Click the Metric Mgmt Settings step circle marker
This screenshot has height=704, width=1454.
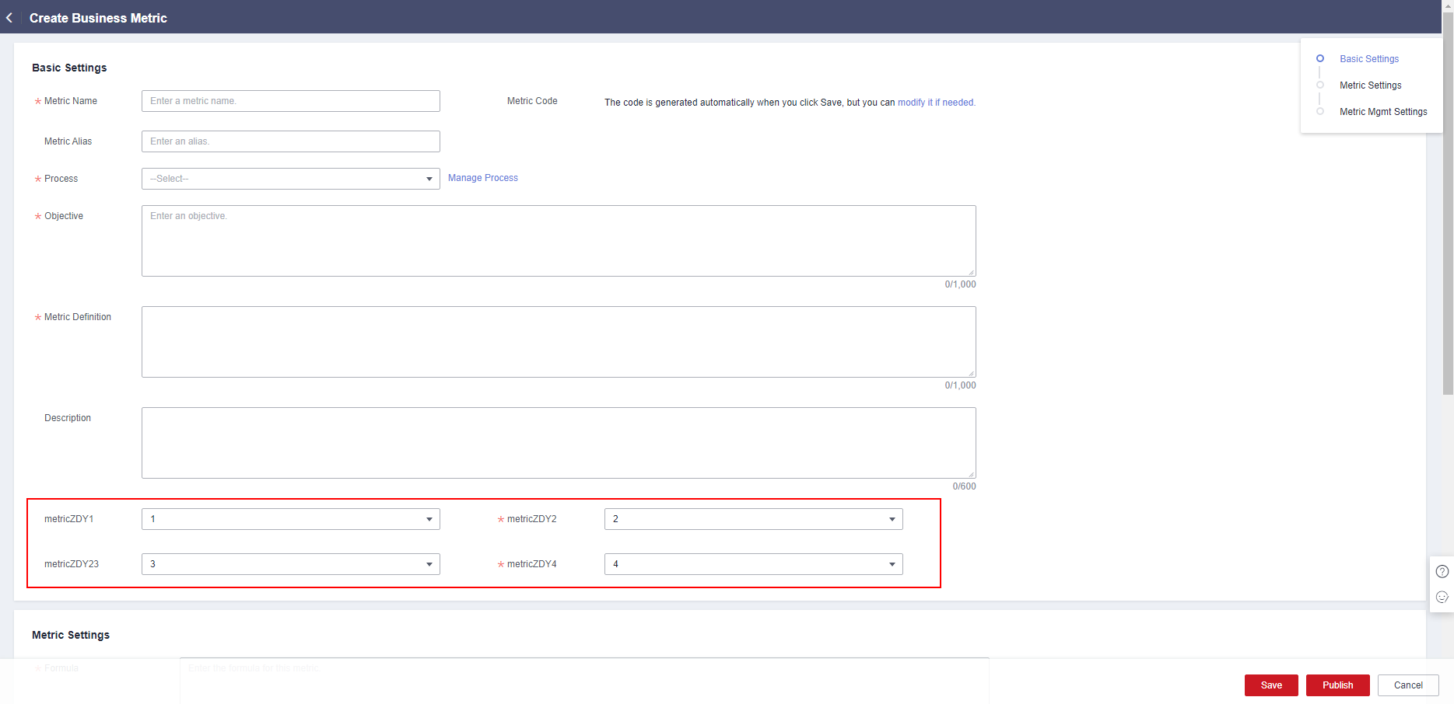coord(1320,111)
